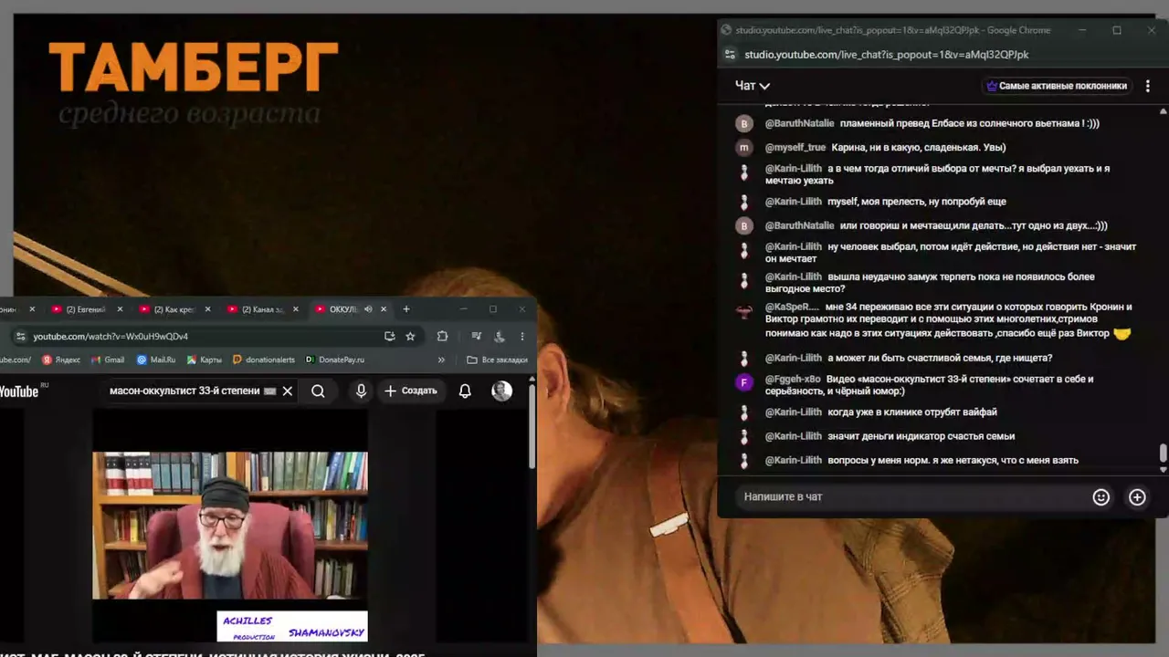Focus the Напишите в чат message field

click(x=913, y=496)
